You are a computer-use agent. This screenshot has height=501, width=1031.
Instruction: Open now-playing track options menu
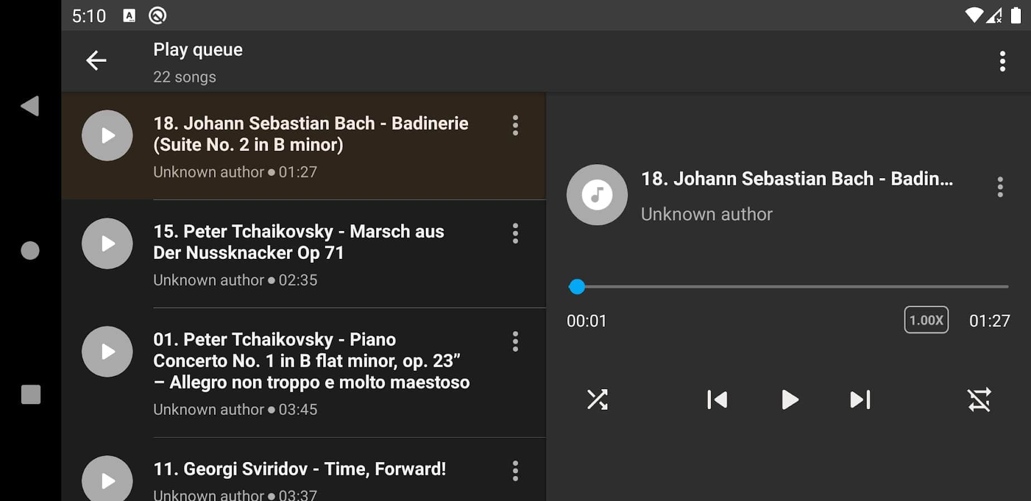1000,187
